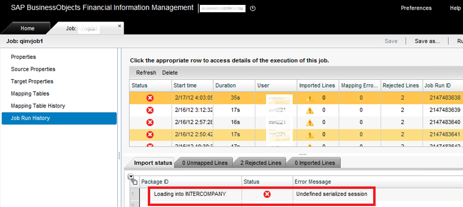Click the horizontal splitter dots below run table
The width and height of the screenshot is (463, 207).
click(302, 154)
